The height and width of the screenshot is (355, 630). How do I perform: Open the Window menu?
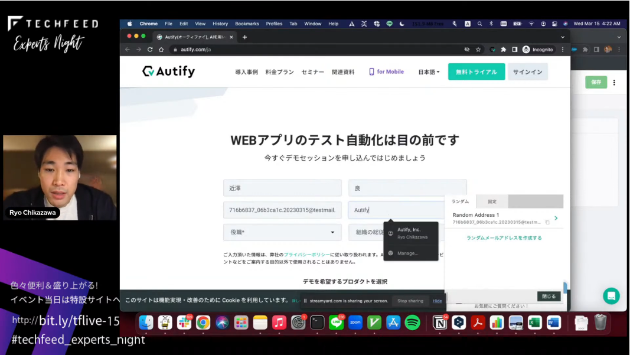pyautogui.click(x=312, y=24)
